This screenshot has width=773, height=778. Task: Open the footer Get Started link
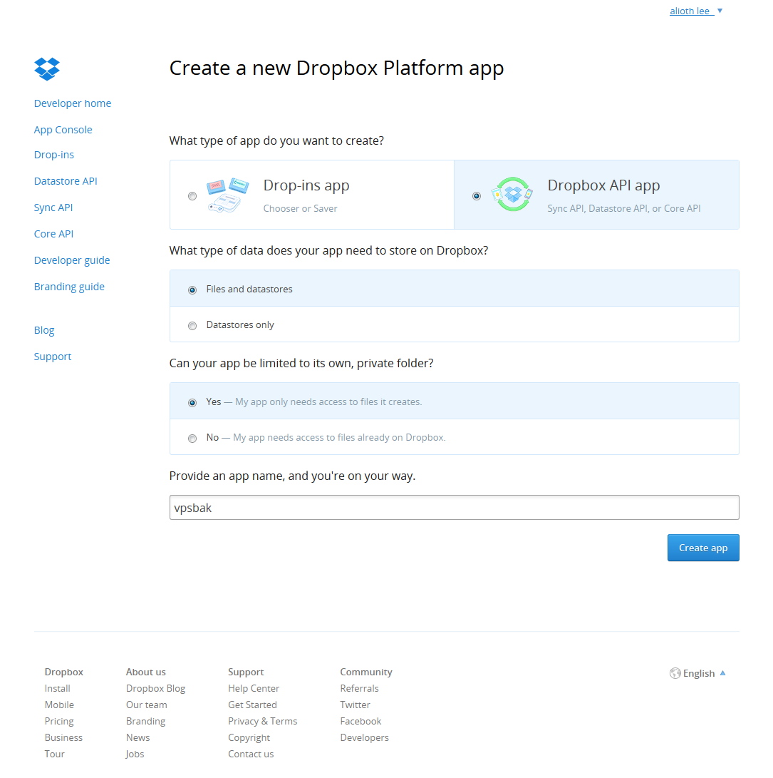click(252, 705)
